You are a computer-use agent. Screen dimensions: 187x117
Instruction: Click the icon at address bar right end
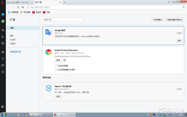click(184, 7)
